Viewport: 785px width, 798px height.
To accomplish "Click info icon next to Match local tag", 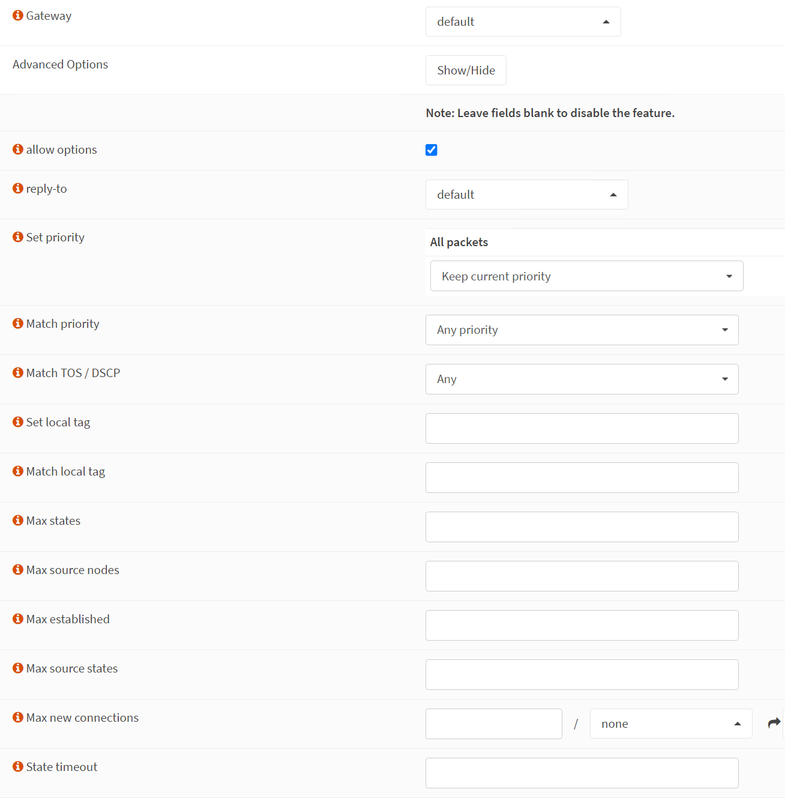I will click(x=18, y=471).
